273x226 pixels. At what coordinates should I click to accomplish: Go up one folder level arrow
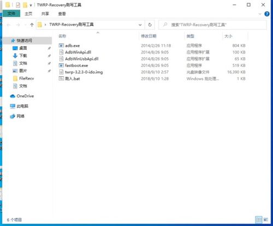[32, 25]
